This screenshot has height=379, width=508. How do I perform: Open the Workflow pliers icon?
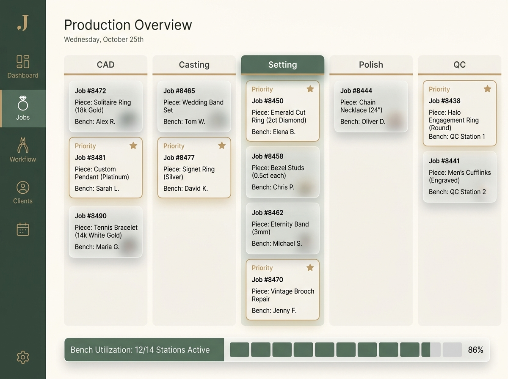pos(23,145)
